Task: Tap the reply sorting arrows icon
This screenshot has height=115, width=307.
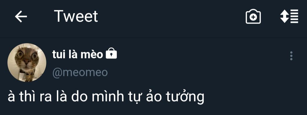Action: coord(289,16)
